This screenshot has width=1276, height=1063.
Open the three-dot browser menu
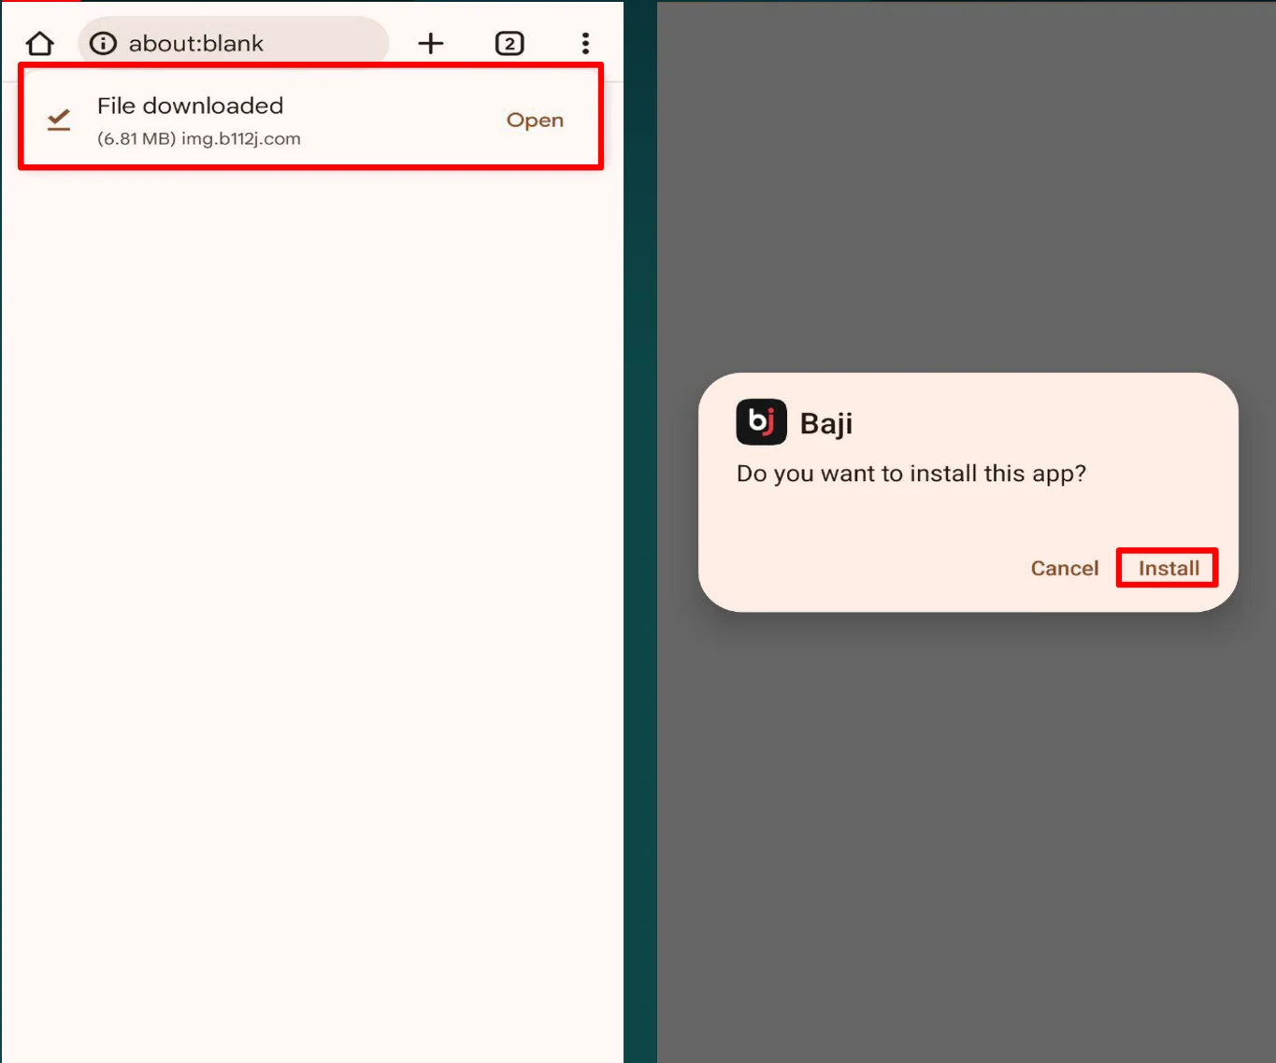coord(585,43)
